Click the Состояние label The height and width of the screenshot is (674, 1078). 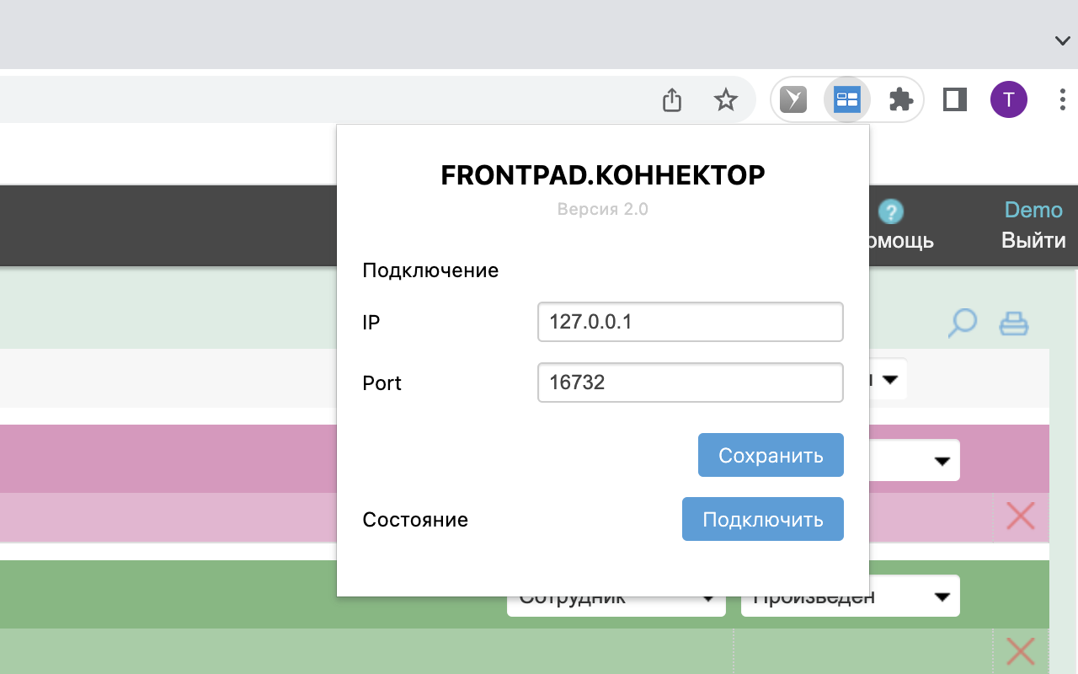[x=415, y=520]
